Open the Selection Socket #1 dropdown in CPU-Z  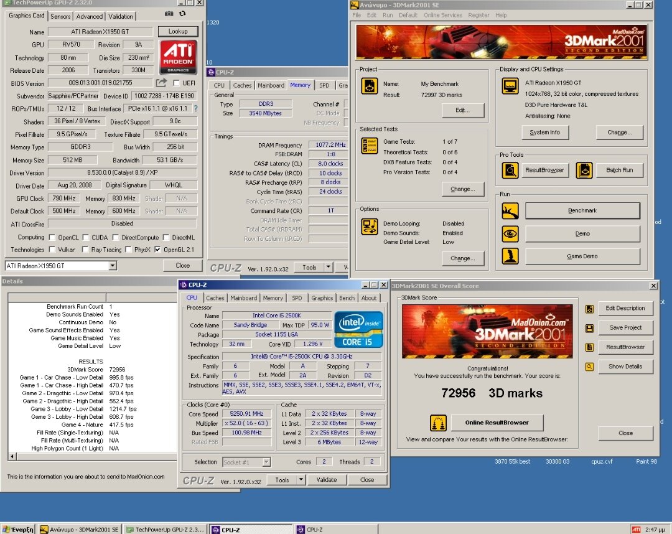[266, 462]
